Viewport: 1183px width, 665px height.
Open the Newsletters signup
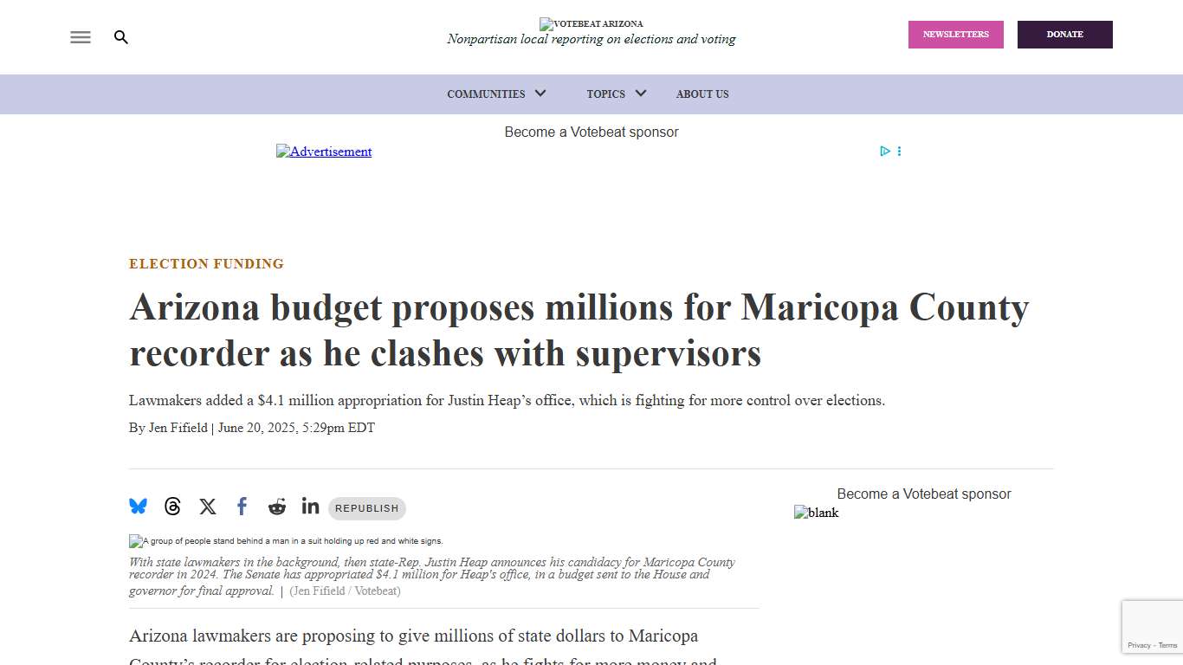955,35
